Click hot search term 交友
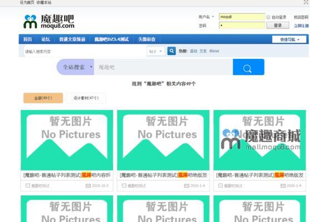This screenshot has height=222, width=310. (203, 51)
